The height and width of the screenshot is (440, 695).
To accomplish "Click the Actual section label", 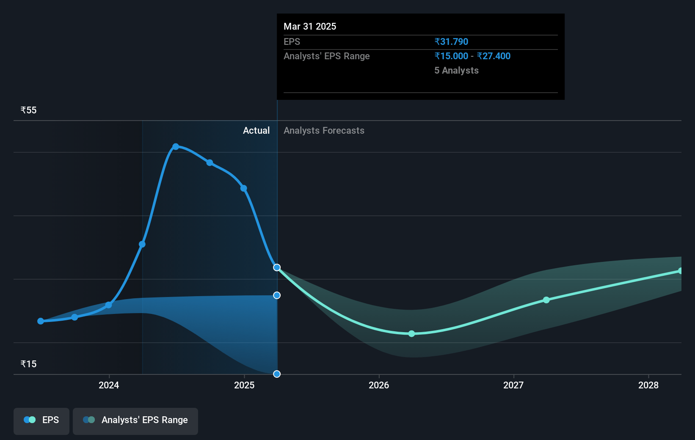I will [x=256, y=130].
